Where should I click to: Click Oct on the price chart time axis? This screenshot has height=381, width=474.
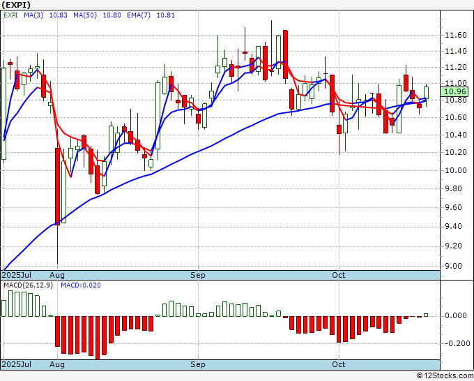(x=338, y=275)
